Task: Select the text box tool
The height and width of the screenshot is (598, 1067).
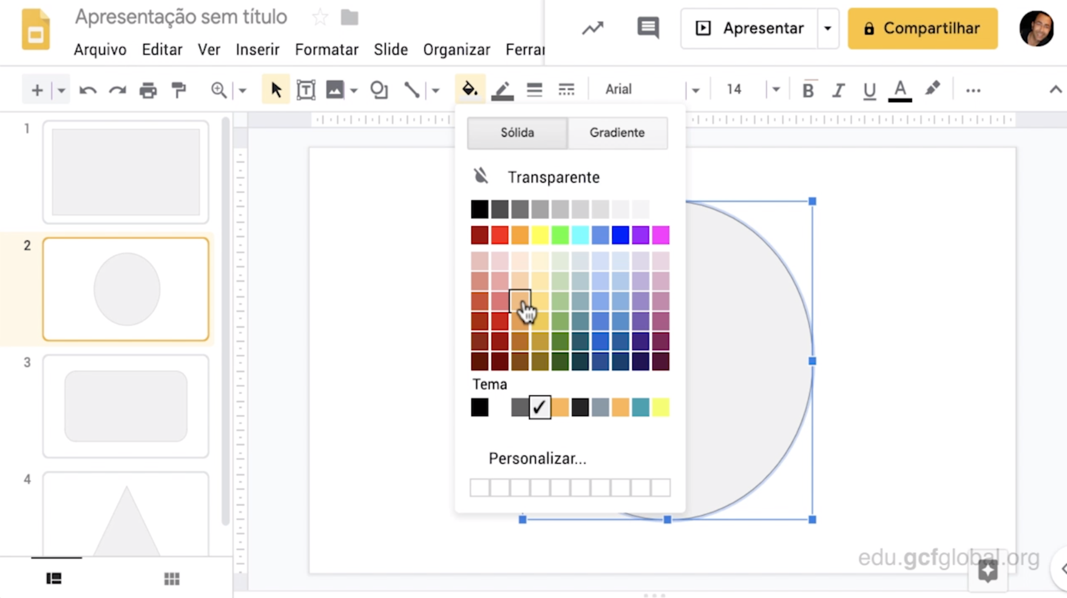Action: click(306, 90)
